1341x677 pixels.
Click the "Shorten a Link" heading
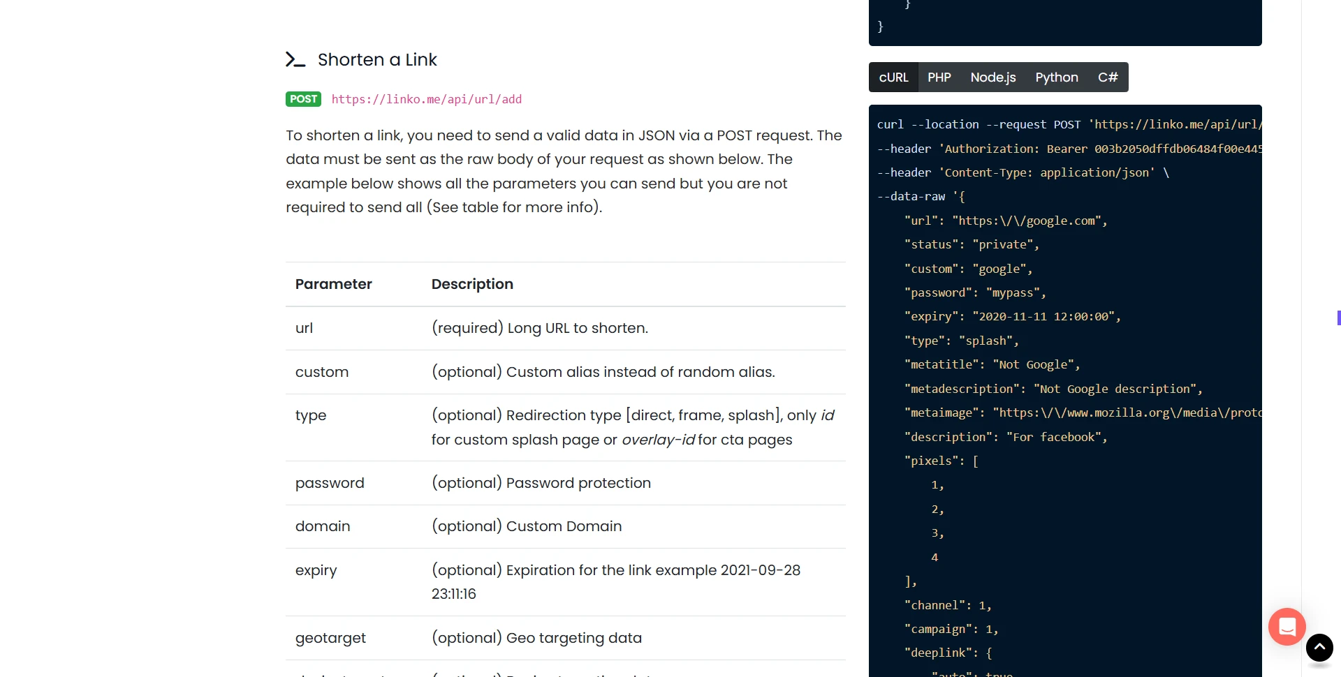(x=377, y=59)
